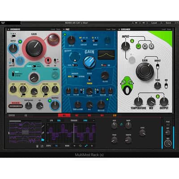The width and height of the screenshot is (179, 179).
Task: Load the next preset with right arrow
Action: click(143, 23)
